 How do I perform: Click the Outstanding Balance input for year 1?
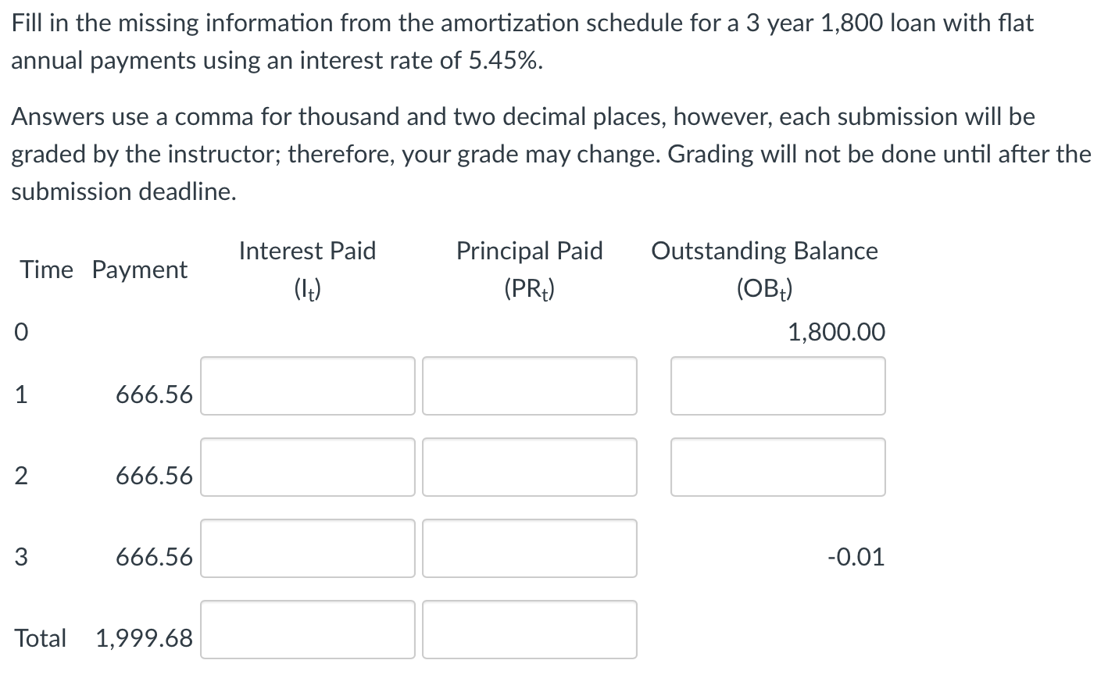click(777, 386)
